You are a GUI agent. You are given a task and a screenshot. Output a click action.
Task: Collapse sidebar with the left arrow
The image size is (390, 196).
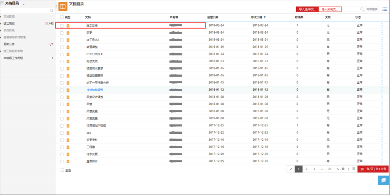[x=56, y=6]
